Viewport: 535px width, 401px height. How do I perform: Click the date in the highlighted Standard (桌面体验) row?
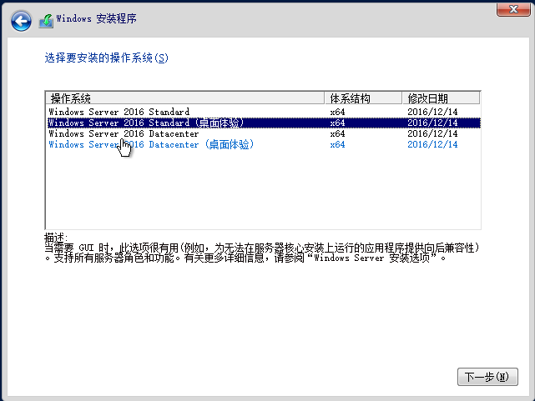(x=432, y=123)
